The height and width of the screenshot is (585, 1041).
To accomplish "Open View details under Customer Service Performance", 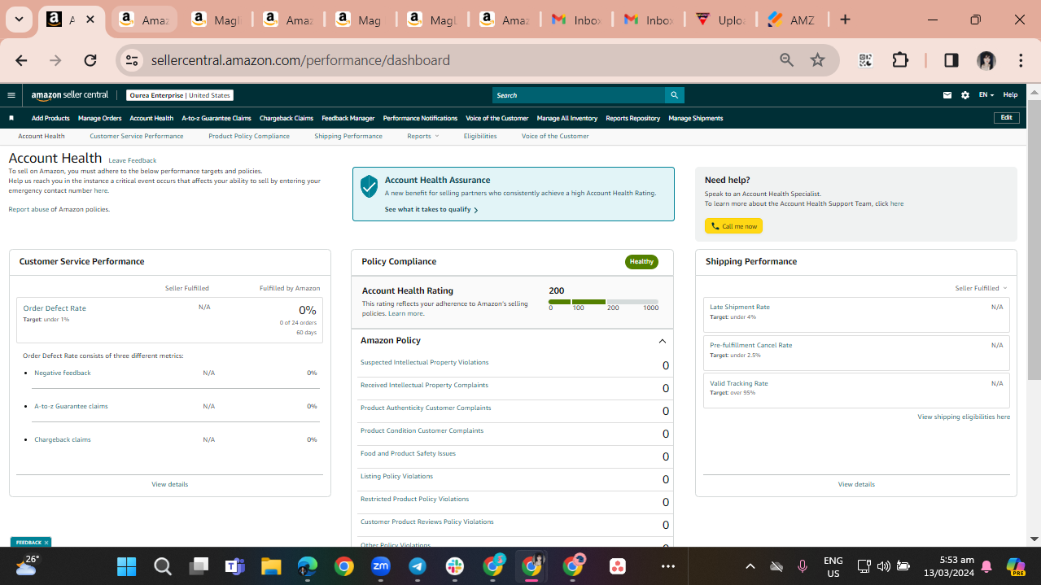I will pyautogui.click(x=169, y=484).
